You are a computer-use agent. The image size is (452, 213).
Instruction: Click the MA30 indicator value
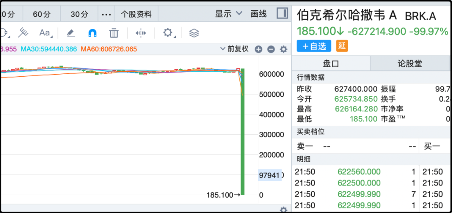49,49
